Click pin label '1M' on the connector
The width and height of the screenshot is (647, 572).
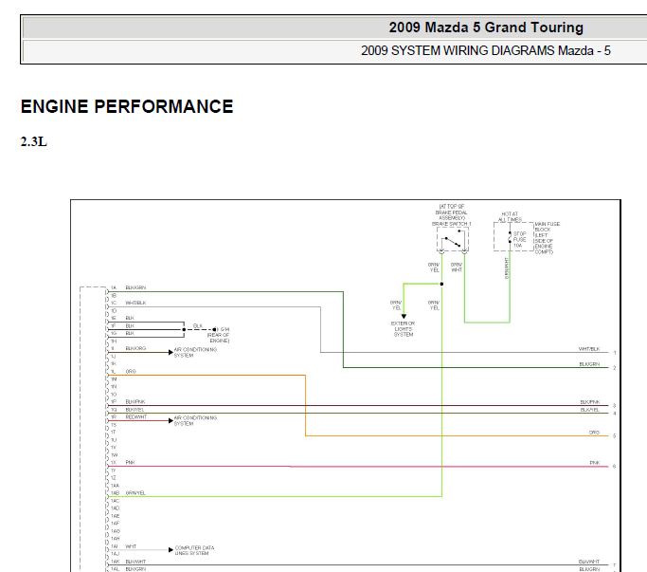(114, 379)
